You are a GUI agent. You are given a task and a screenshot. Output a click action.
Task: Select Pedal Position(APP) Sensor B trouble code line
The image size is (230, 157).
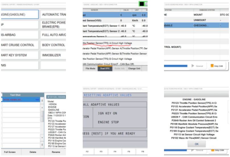tap(115, 53)
